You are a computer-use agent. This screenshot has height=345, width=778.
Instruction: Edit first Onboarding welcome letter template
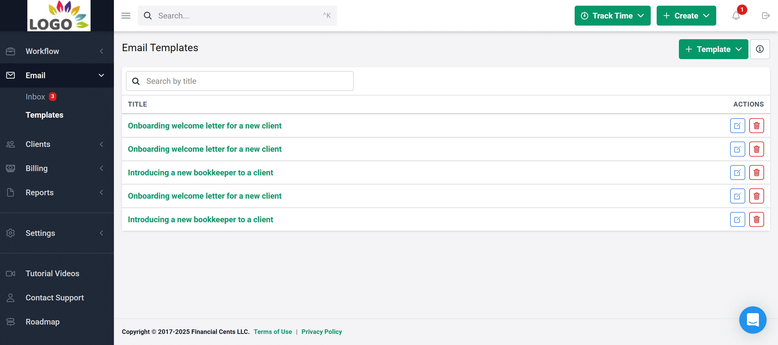(737, 126)
